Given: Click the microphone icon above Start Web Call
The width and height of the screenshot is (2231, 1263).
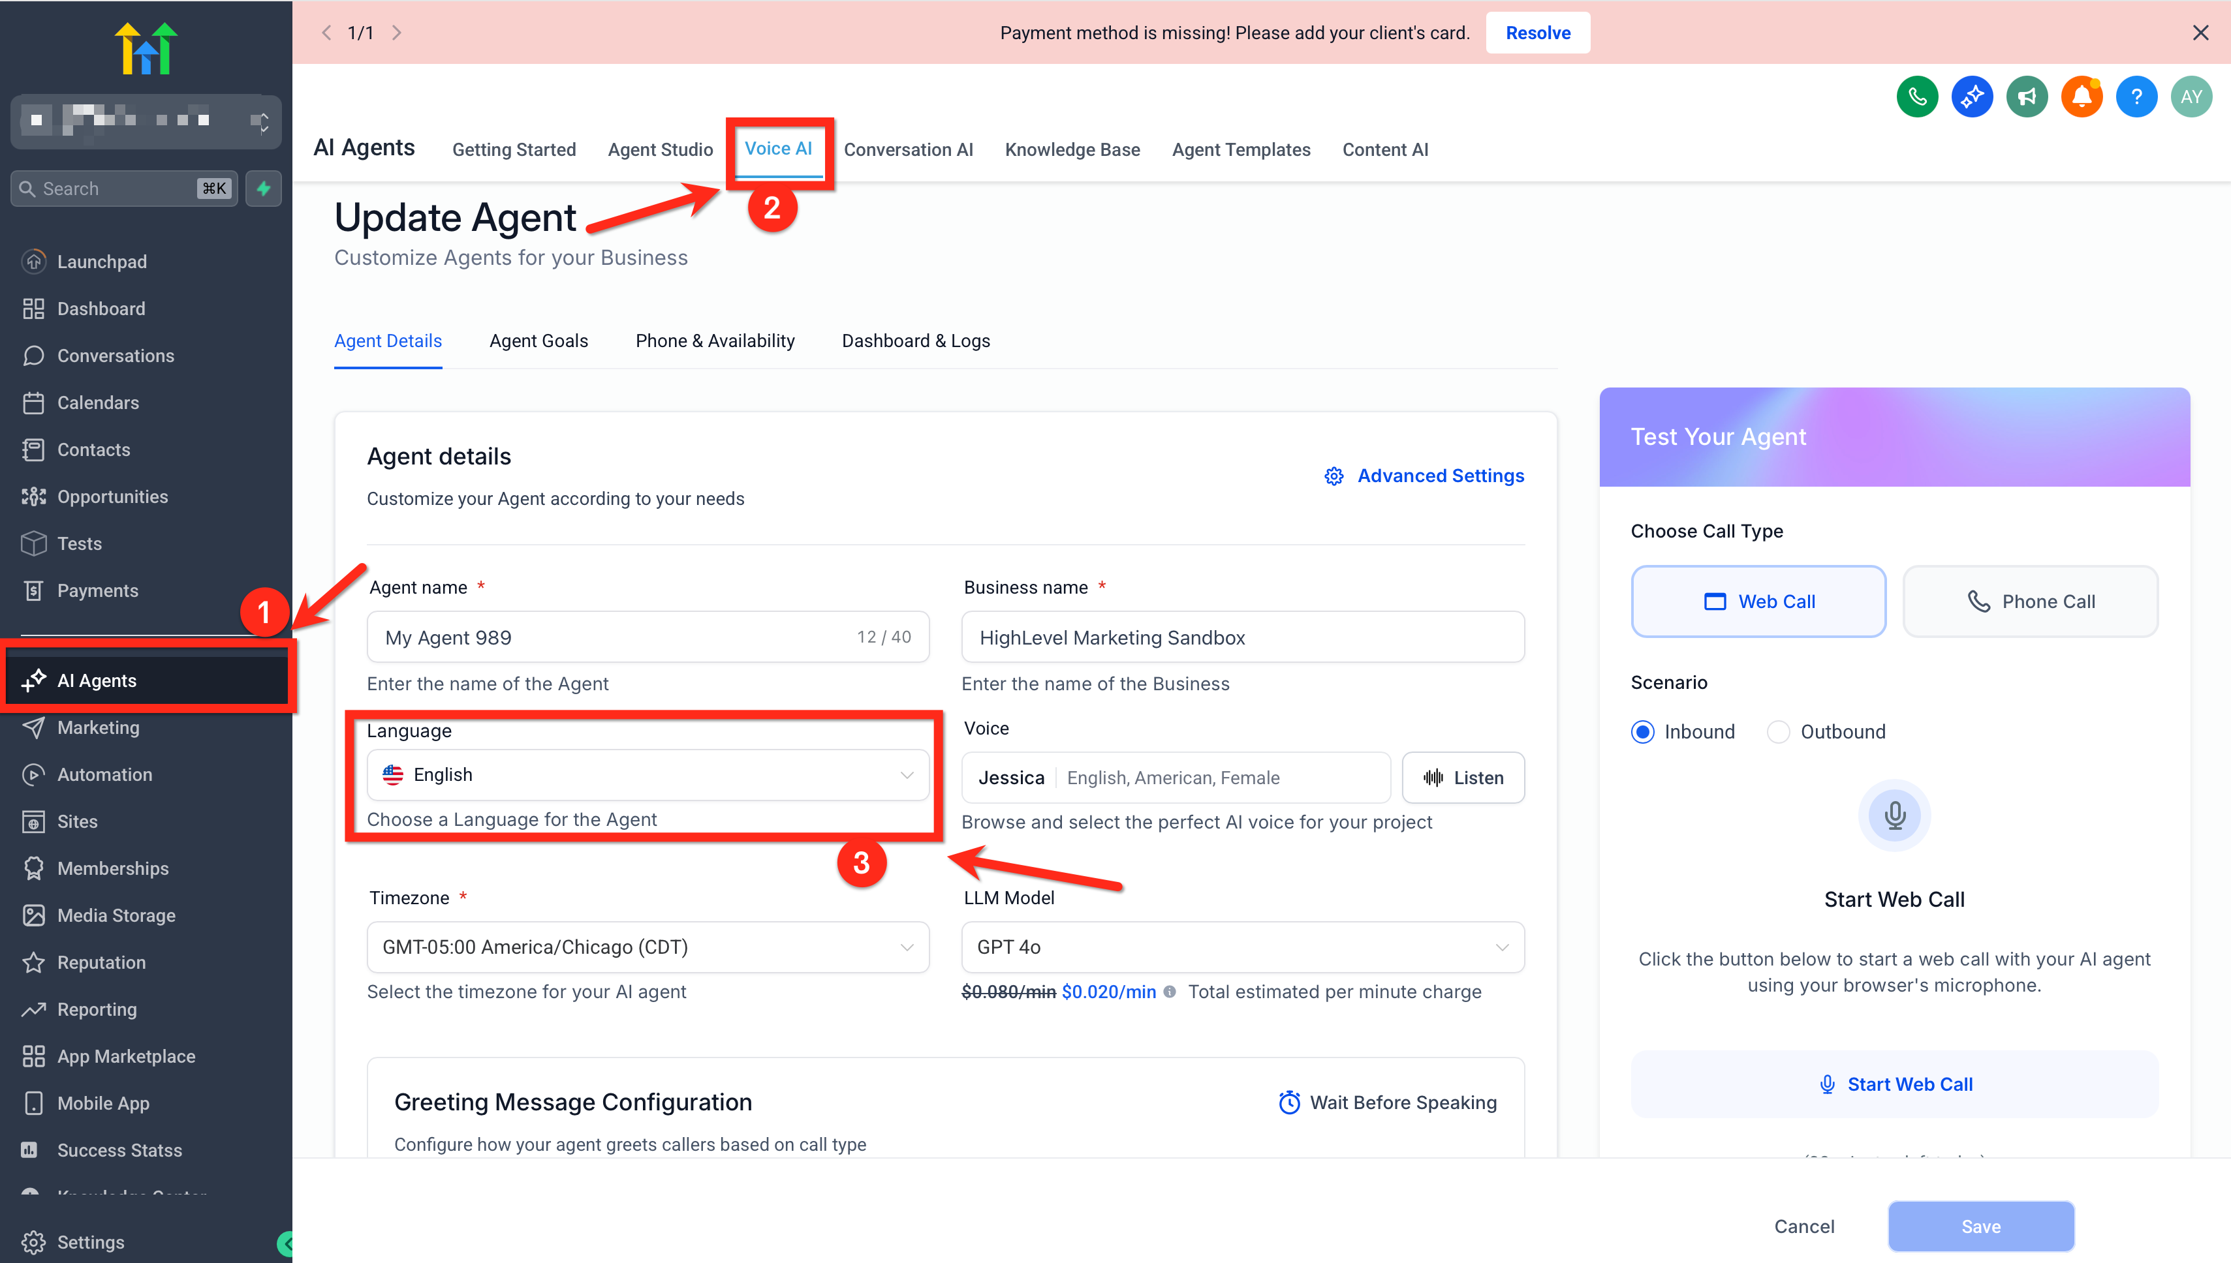Looking at the screenshot, I should tap(1894, 815).
